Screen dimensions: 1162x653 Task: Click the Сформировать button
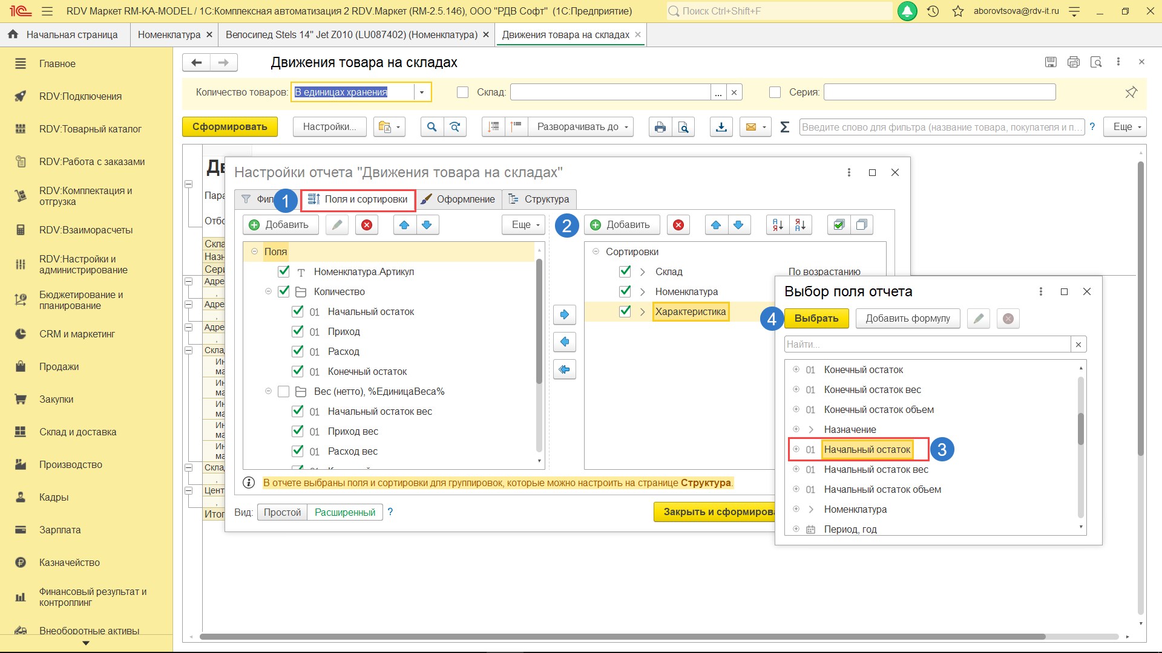pos(229,127)
